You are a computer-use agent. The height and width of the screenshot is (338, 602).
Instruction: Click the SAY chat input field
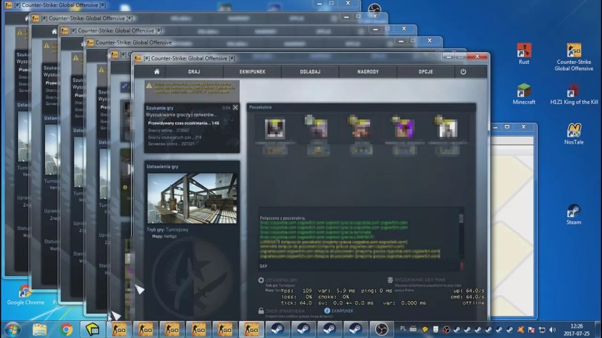coord(359,266)
